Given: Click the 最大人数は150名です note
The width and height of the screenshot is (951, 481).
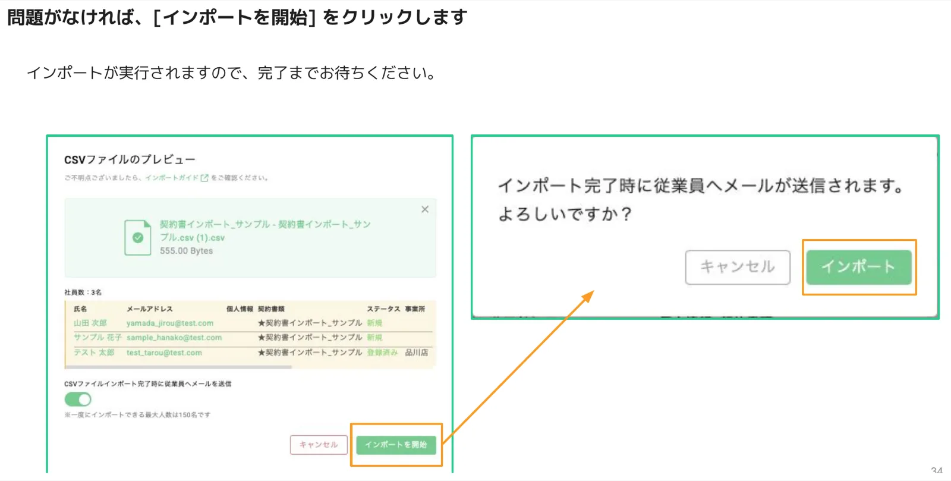Looking at the screenshot, I should (x=137, y=414).
